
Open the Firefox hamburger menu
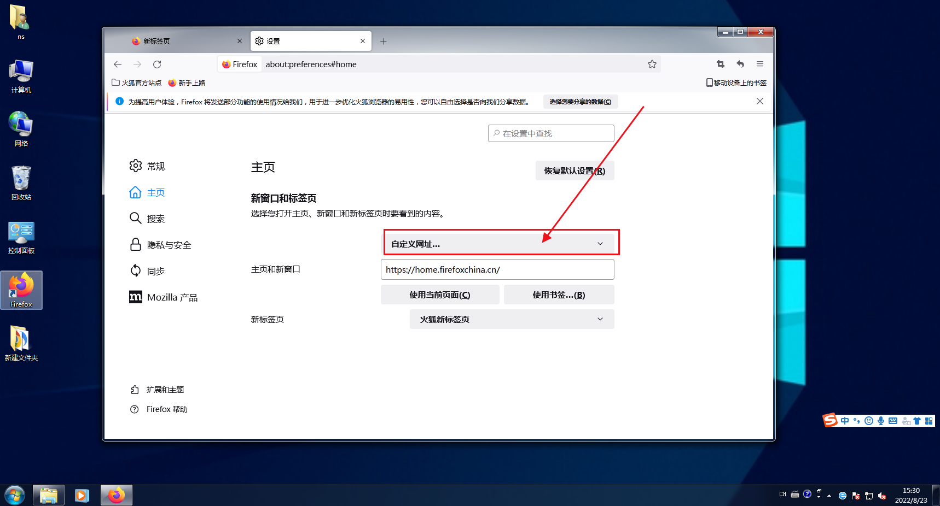pos(760,64)
